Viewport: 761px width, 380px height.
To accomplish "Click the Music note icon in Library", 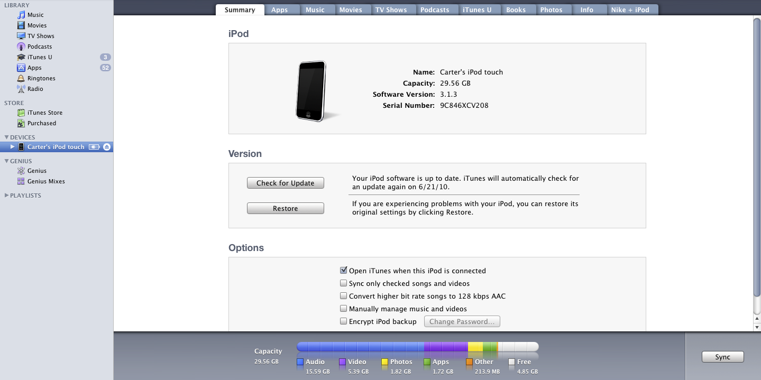I will click(21, 15).
